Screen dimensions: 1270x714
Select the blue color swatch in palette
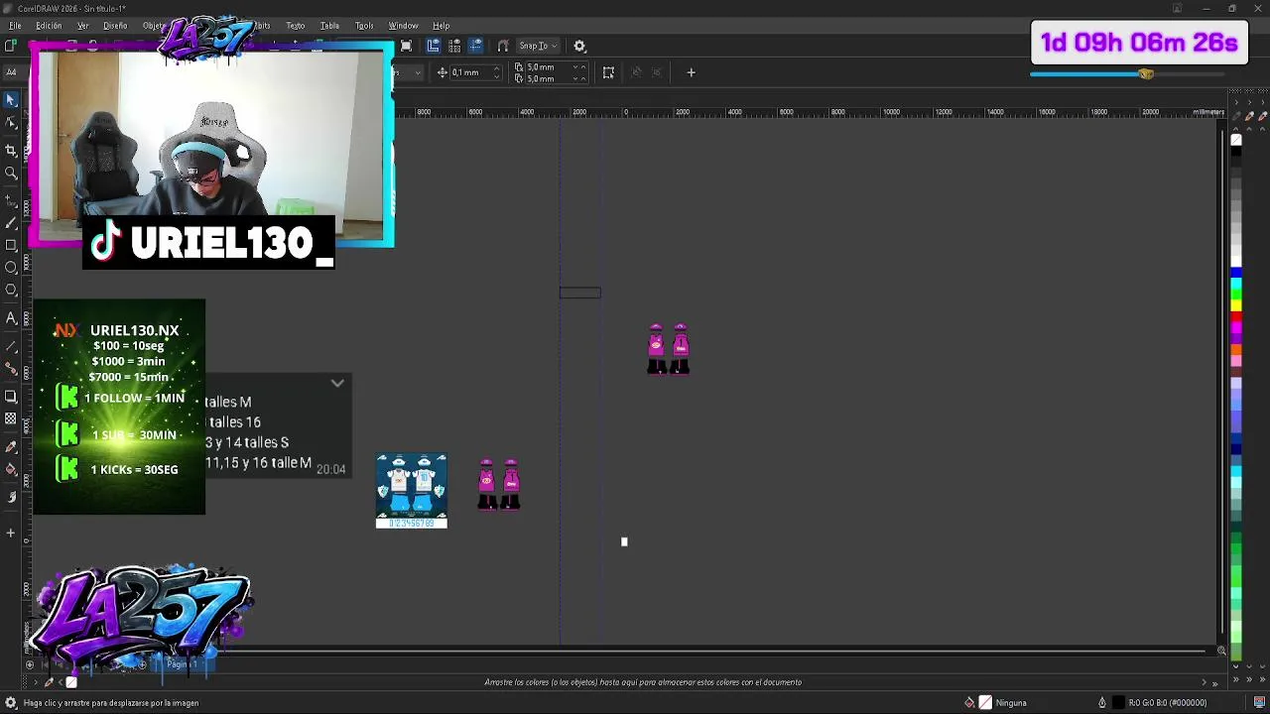point(1236,272)
